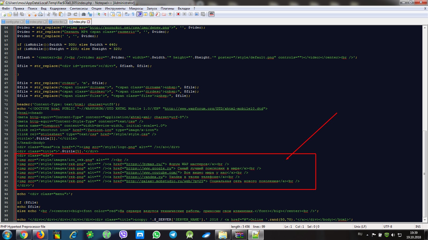This screenshot has width=428, height=240.
Task: Click the Save All toolbar icon
Action: click(22, 14)
